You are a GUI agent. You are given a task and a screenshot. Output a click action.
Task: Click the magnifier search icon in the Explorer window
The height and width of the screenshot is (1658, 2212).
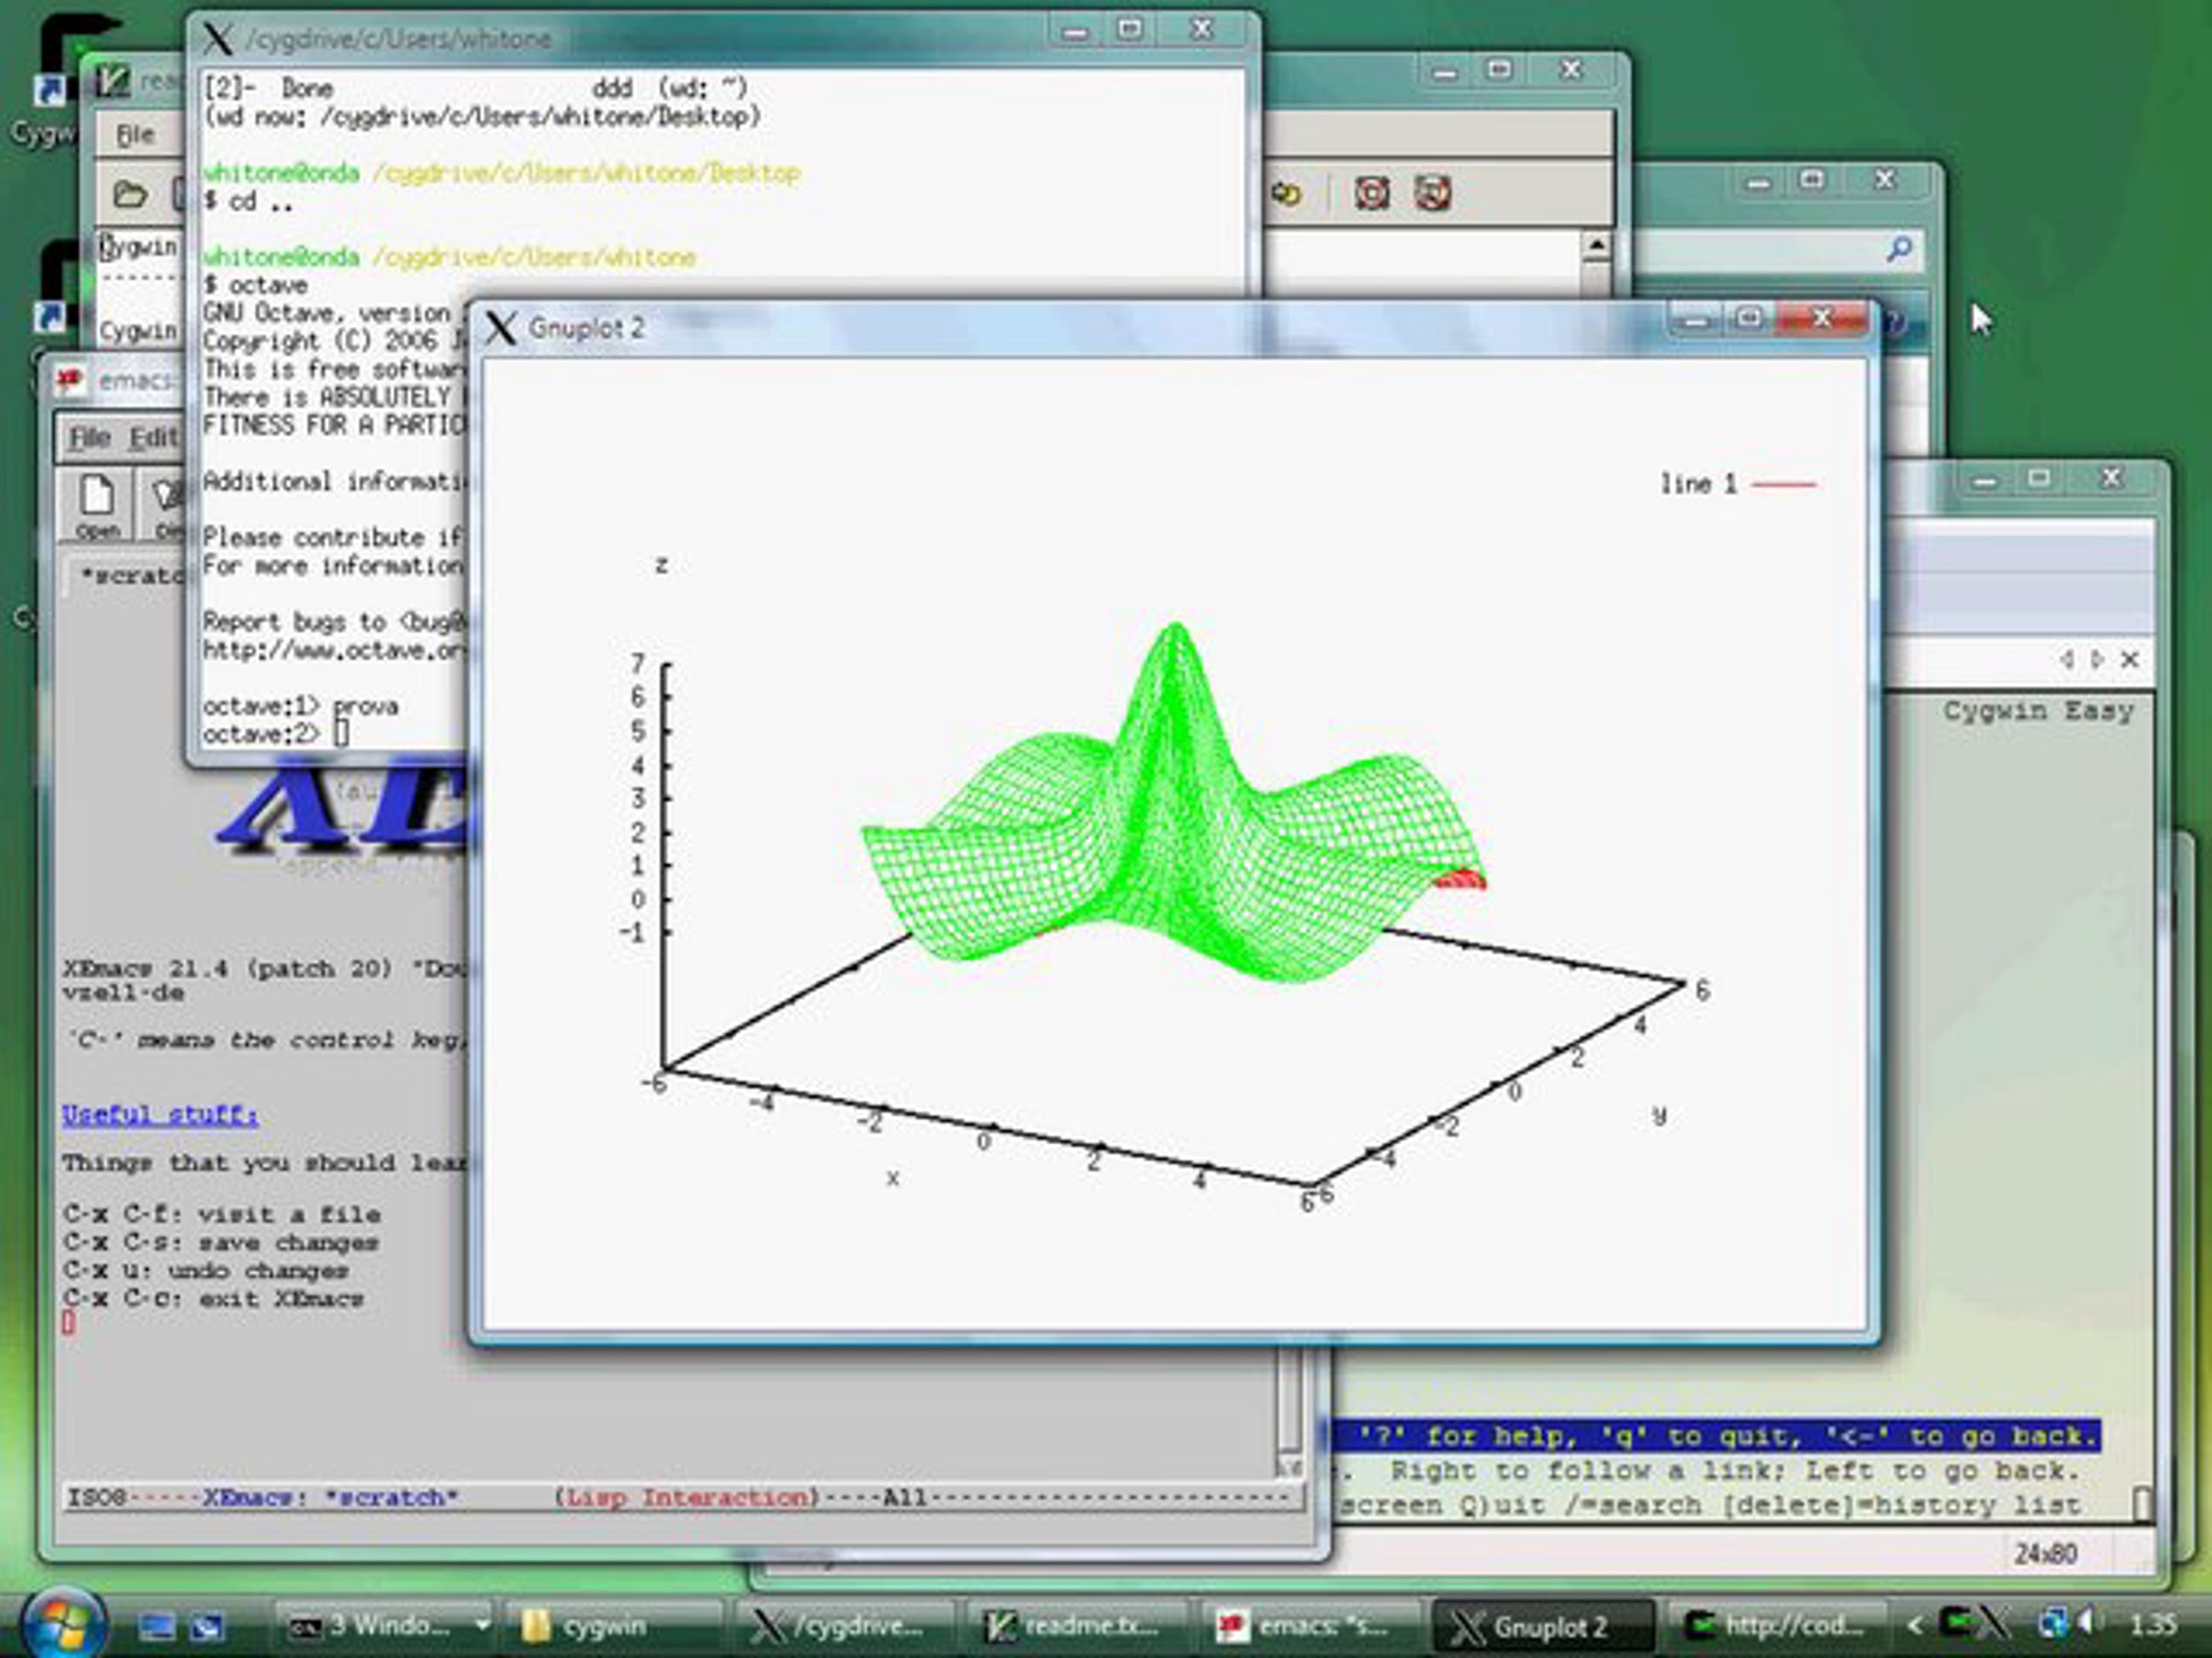[x=1899, y=249]
